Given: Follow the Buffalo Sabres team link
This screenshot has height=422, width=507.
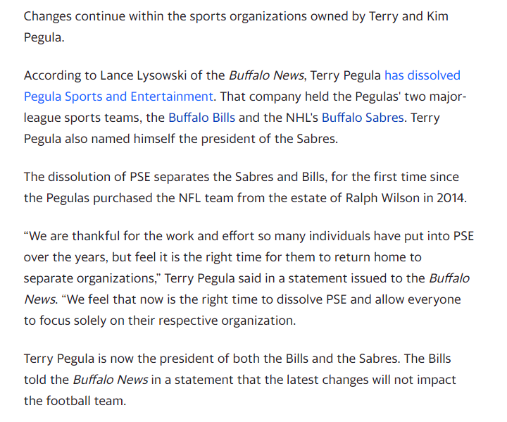Looking at the screenshot, I should tap(363, 118).
